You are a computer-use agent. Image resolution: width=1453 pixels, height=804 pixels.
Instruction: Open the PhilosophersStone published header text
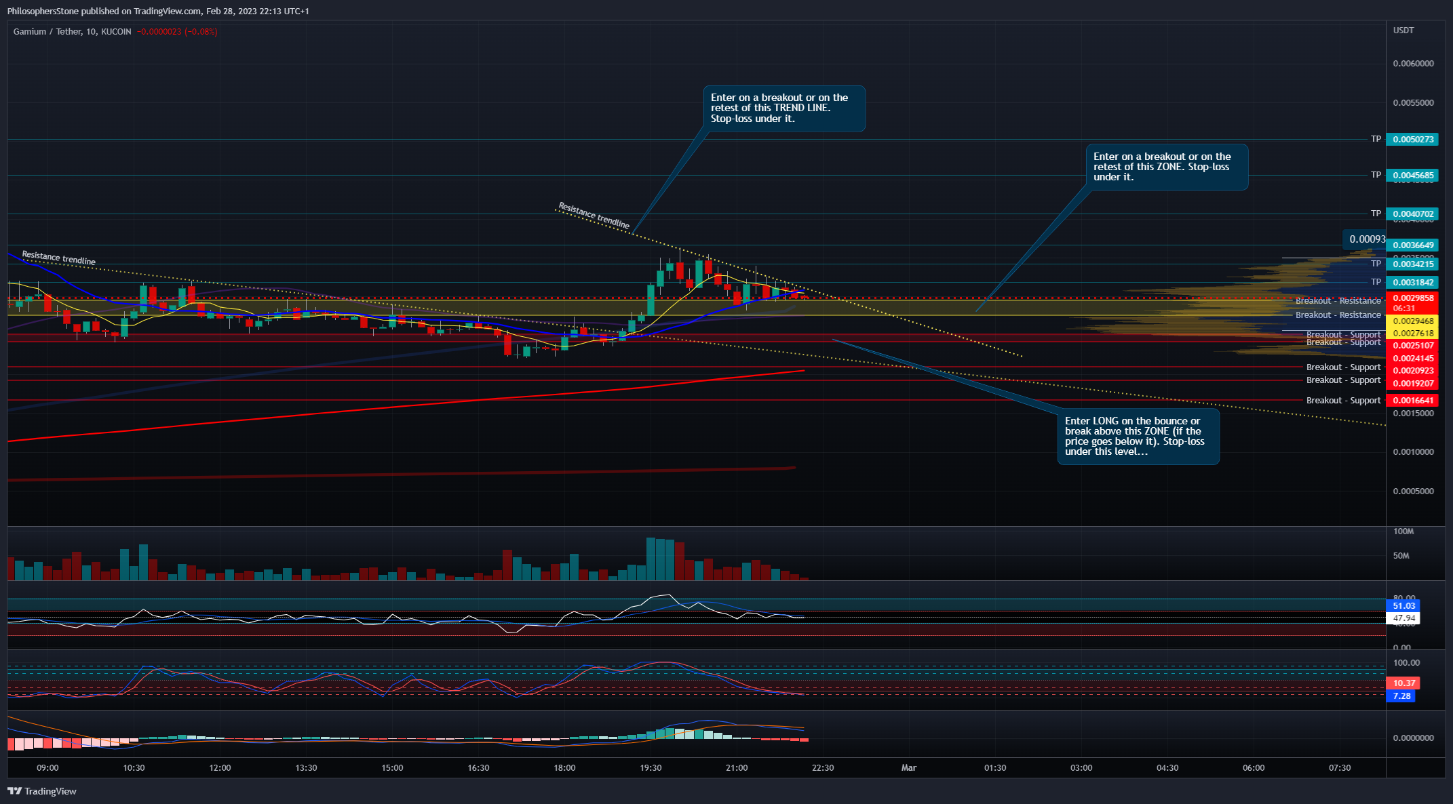pyautogui.click(x=158, y=12)
